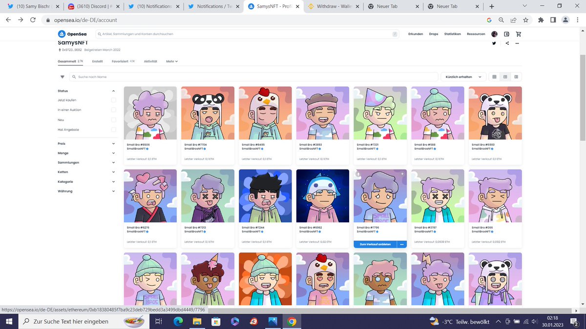Open File Explorer from taskbar
The height and width of the screenshot is (329, 586).
(x=196, y=321)
